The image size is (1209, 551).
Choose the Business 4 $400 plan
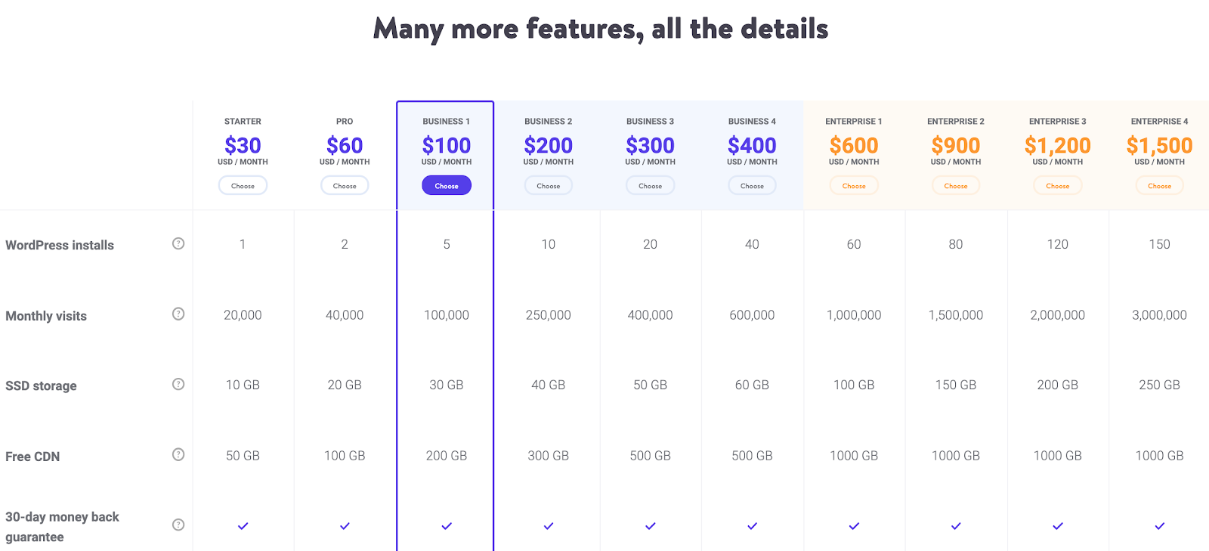[752, 185]
